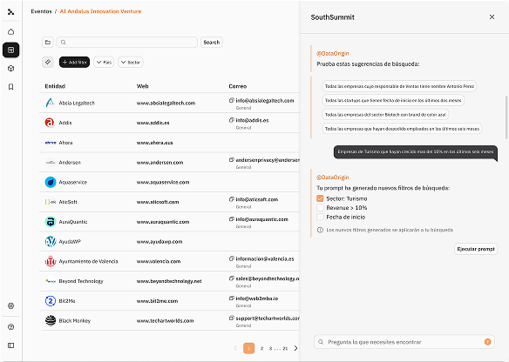Select page 1 in pagination
This screenshot has height=362, width=509.
[x=249, y=348]
